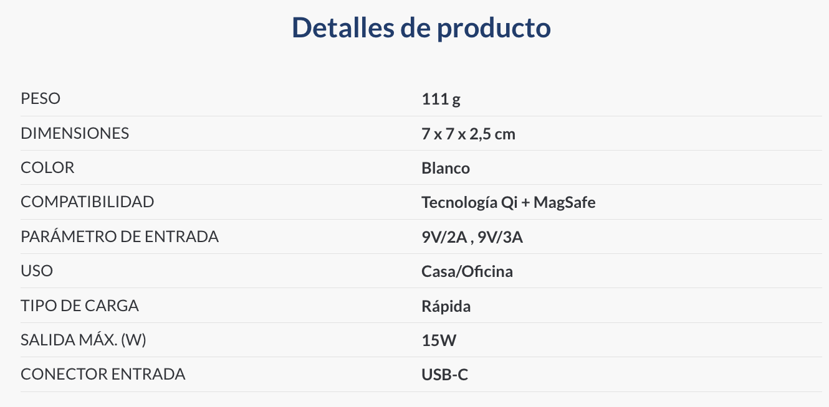Select the 15W max output value
Image resolution: width=829 pixels, height=407 pixels.
tap(439, 340)
